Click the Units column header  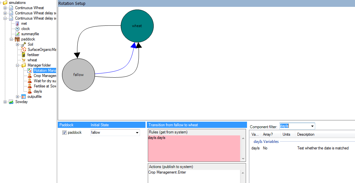(x=286, y=134)
